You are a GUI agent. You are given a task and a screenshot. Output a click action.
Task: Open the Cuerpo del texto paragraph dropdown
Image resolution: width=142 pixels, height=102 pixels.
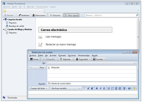click(39, 88)
